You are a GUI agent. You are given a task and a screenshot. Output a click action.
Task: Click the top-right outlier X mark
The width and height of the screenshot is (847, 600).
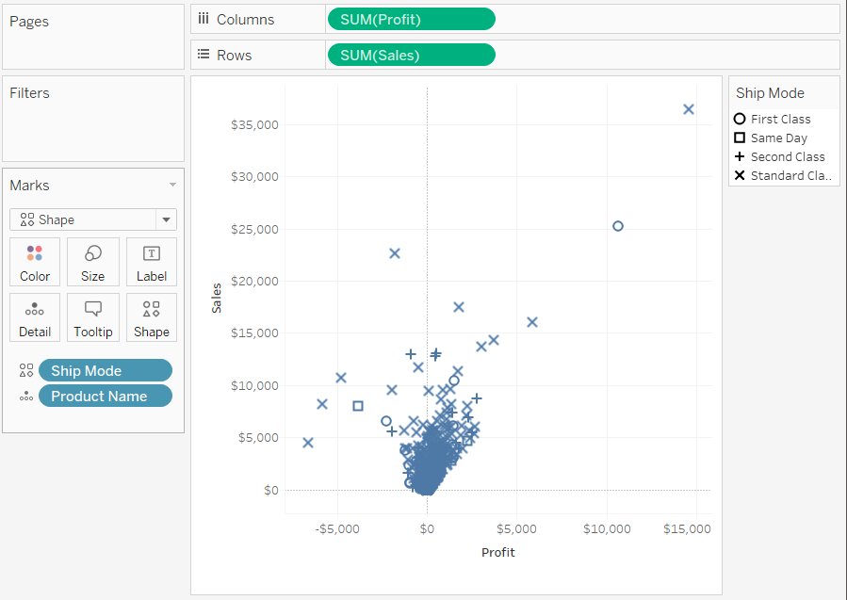[689, 109]
